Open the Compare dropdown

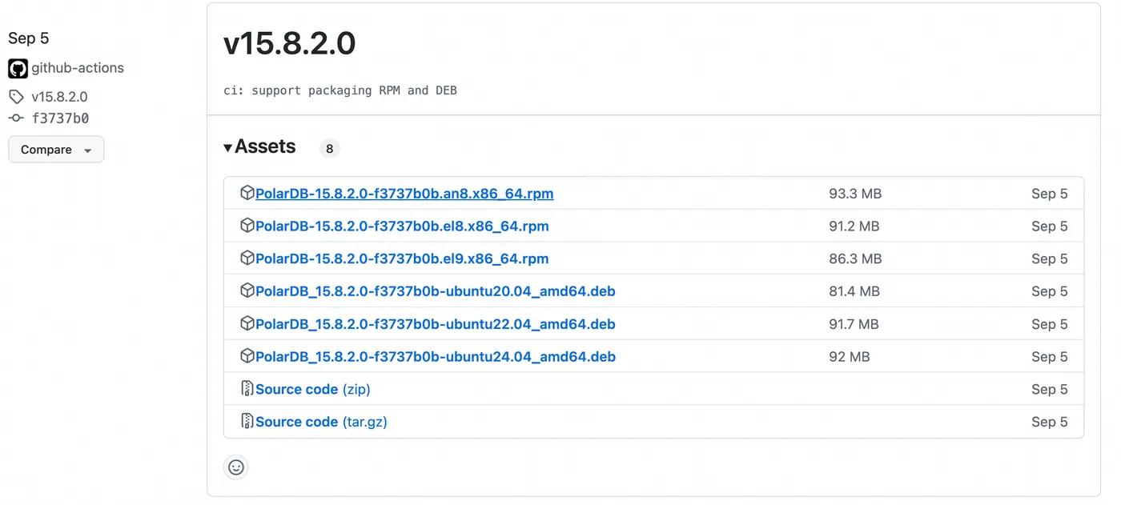tap(56, 150)
